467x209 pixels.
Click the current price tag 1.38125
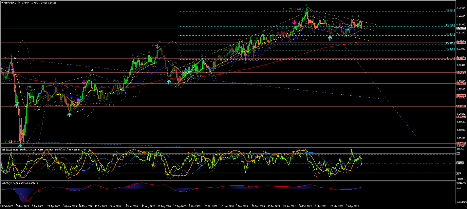pos(461,28)
